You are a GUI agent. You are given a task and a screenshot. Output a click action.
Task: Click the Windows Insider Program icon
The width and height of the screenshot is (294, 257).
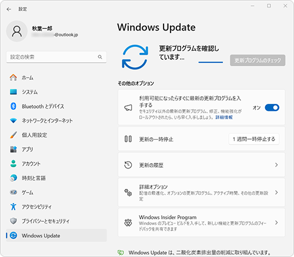tap(128, 222)
